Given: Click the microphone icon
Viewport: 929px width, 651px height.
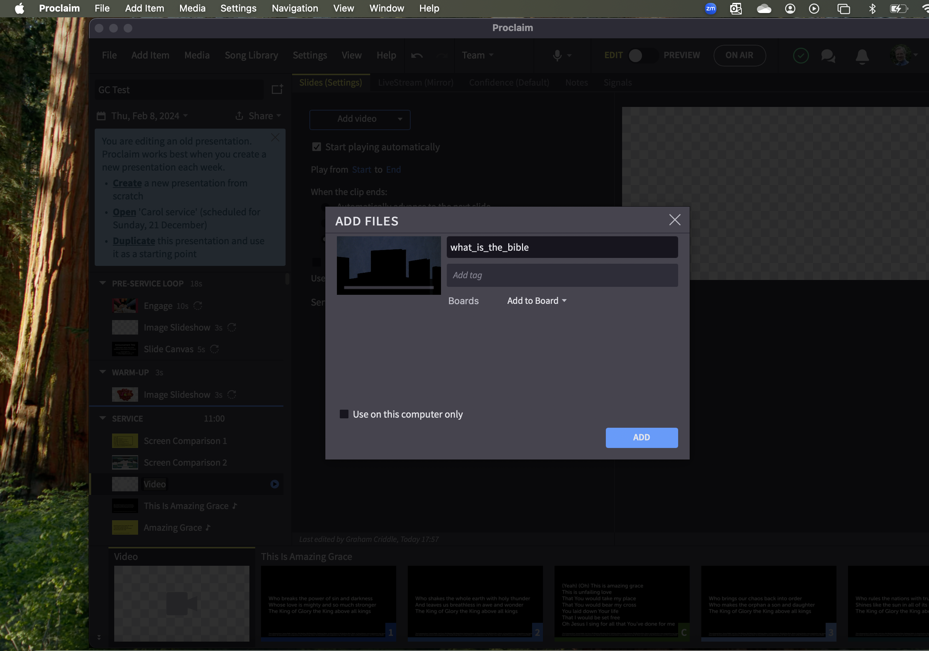Looking at the screenshot, I should click(557, 55).
